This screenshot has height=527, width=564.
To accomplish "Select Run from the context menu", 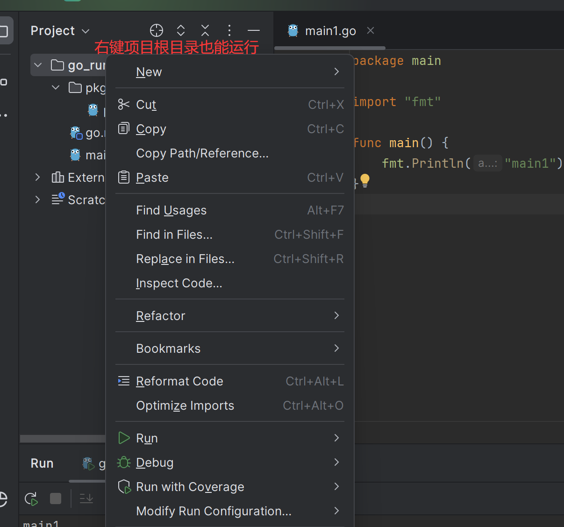I will (x=147, y=438).
